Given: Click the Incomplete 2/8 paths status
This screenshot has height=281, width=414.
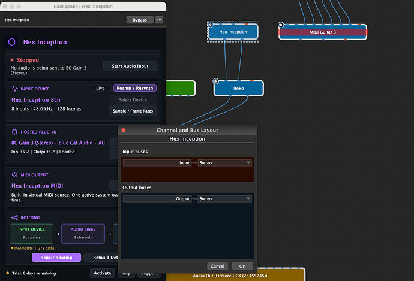Looking at the screenshot, I should 33,248.
